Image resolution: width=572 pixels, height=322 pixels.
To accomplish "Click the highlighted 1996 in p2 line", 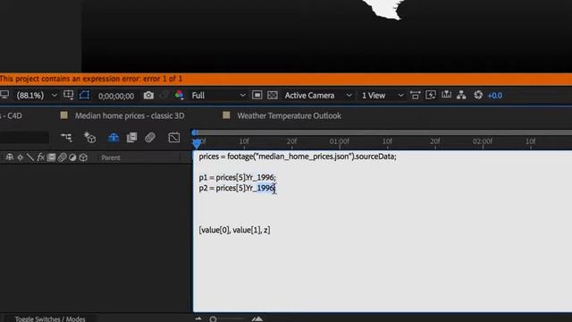I will pos(265,188).
